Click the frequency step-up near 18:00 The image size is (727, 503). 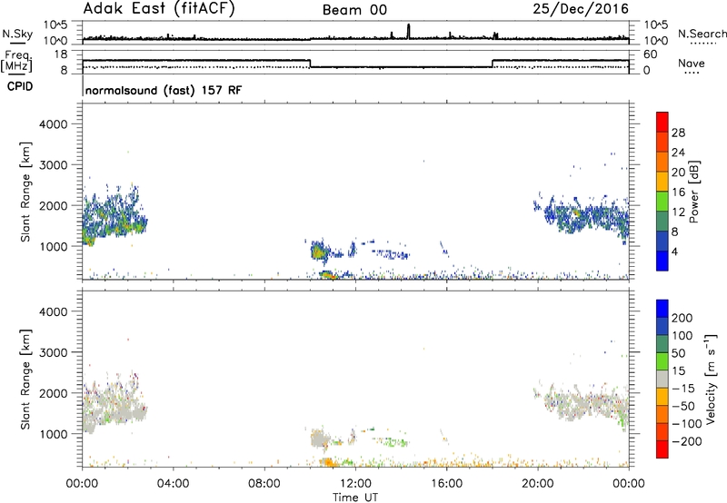coord(493,64)
